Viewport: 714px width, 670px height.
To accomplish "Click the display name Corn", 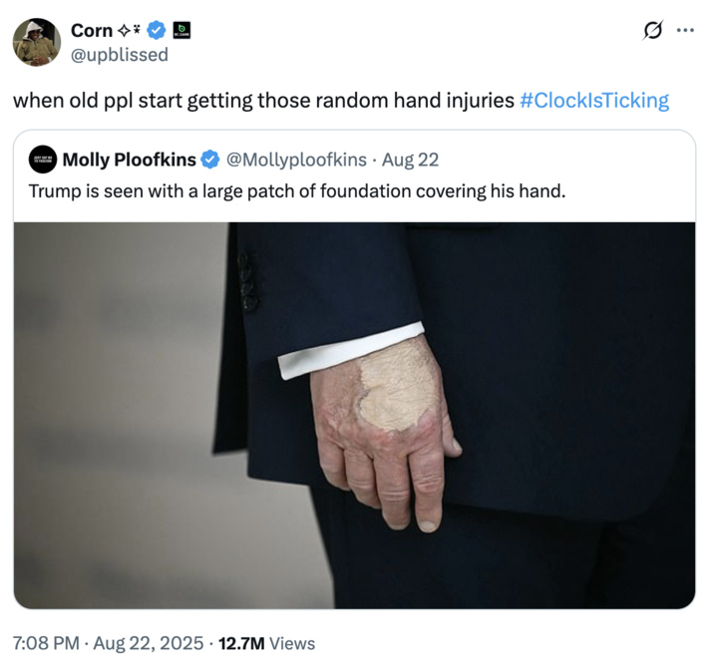I will point(92,31).
